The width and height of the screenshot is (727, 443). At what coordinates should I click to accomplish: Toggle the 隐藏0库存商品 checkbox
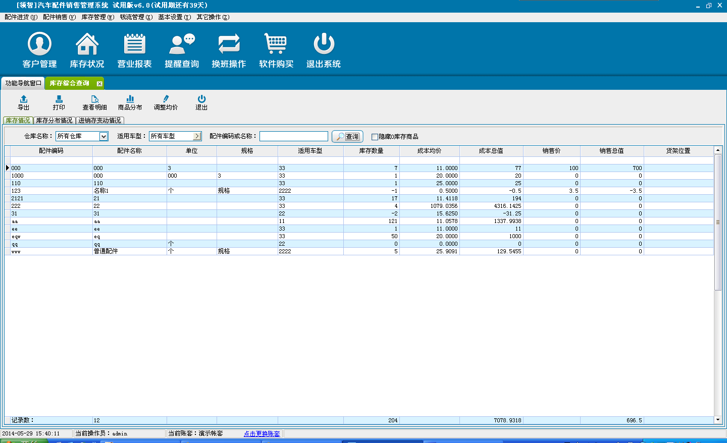pyautogui.click(x=375, y=137)
